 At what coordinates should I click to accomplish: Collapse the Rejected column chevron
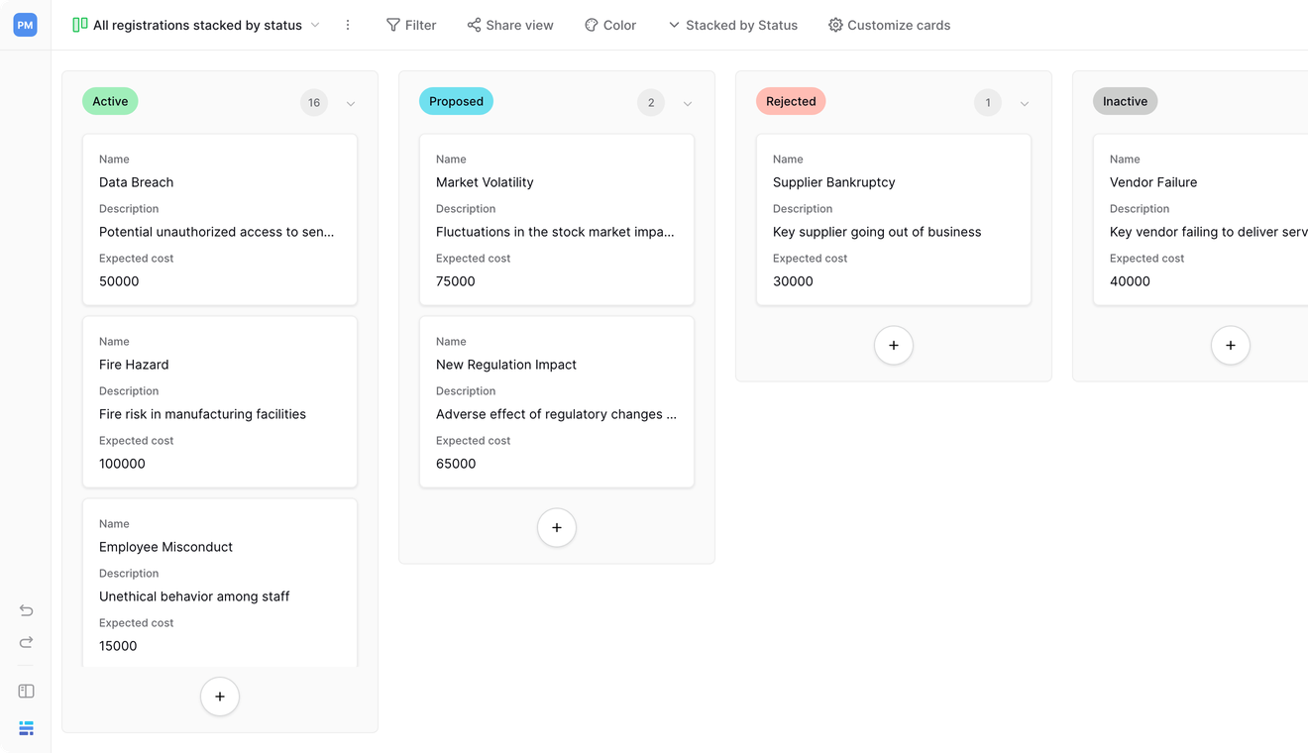pyautogui.click(x=1025, y=103)
